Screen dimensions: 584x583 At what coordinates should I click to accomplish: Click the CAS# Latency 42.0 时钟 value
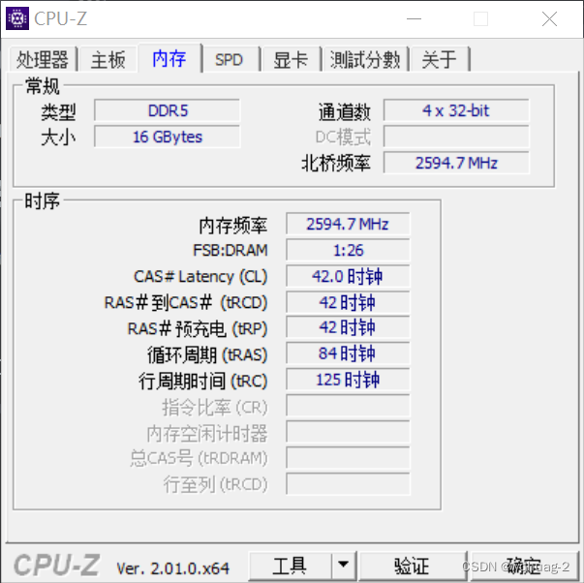tap(348, 276)
